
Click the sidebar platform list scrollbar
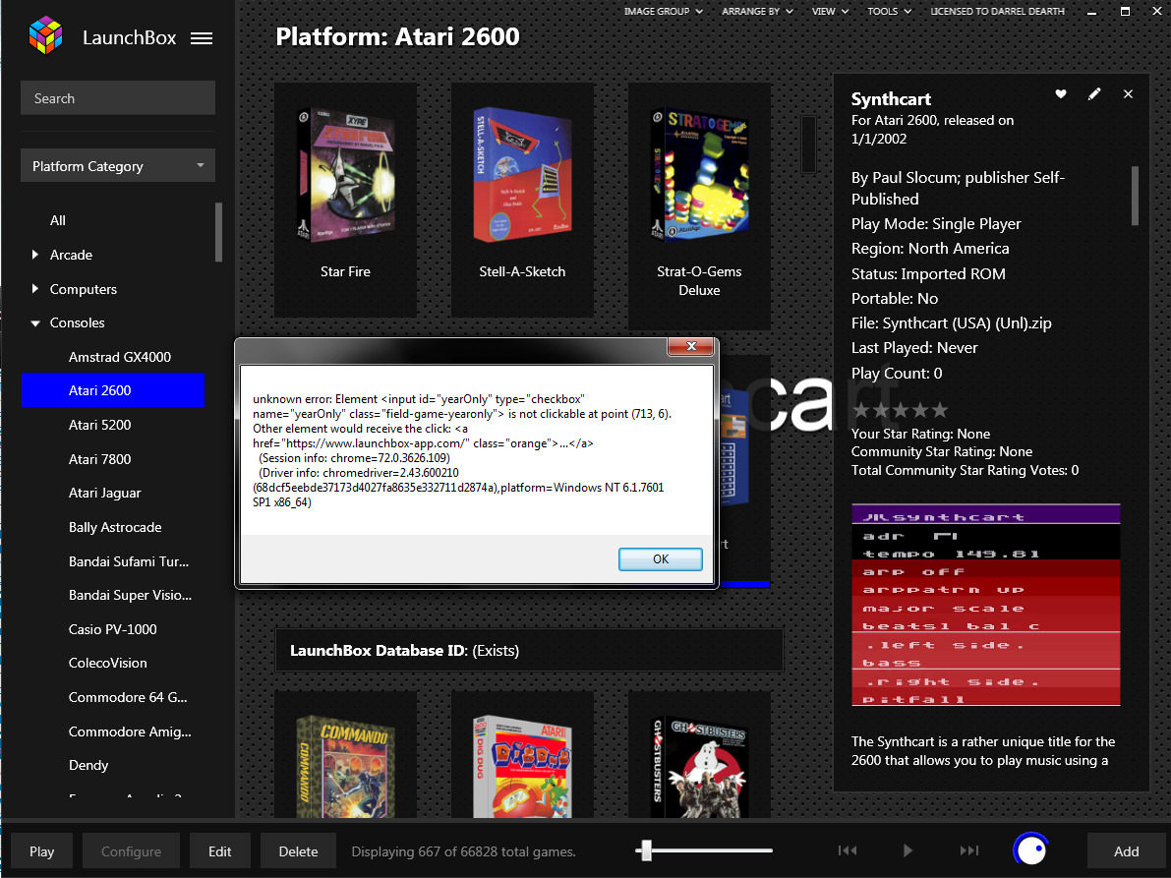tap(219, 232)
